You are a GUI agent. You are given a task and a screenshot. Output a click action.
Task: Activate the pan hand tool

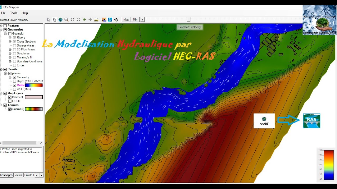tap(54, 20)
